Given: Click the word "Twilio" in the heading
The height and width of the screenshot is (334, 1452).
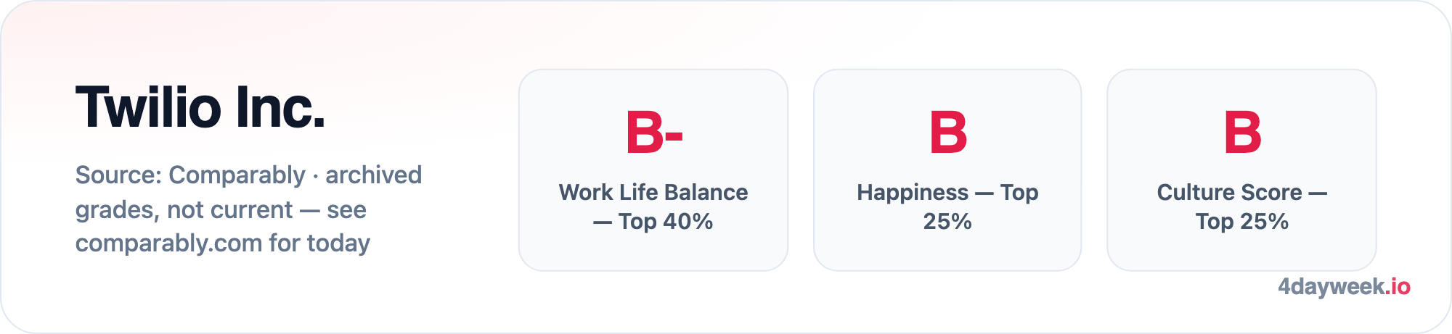Looking at the screenshot, I should [x=148, y=107].
